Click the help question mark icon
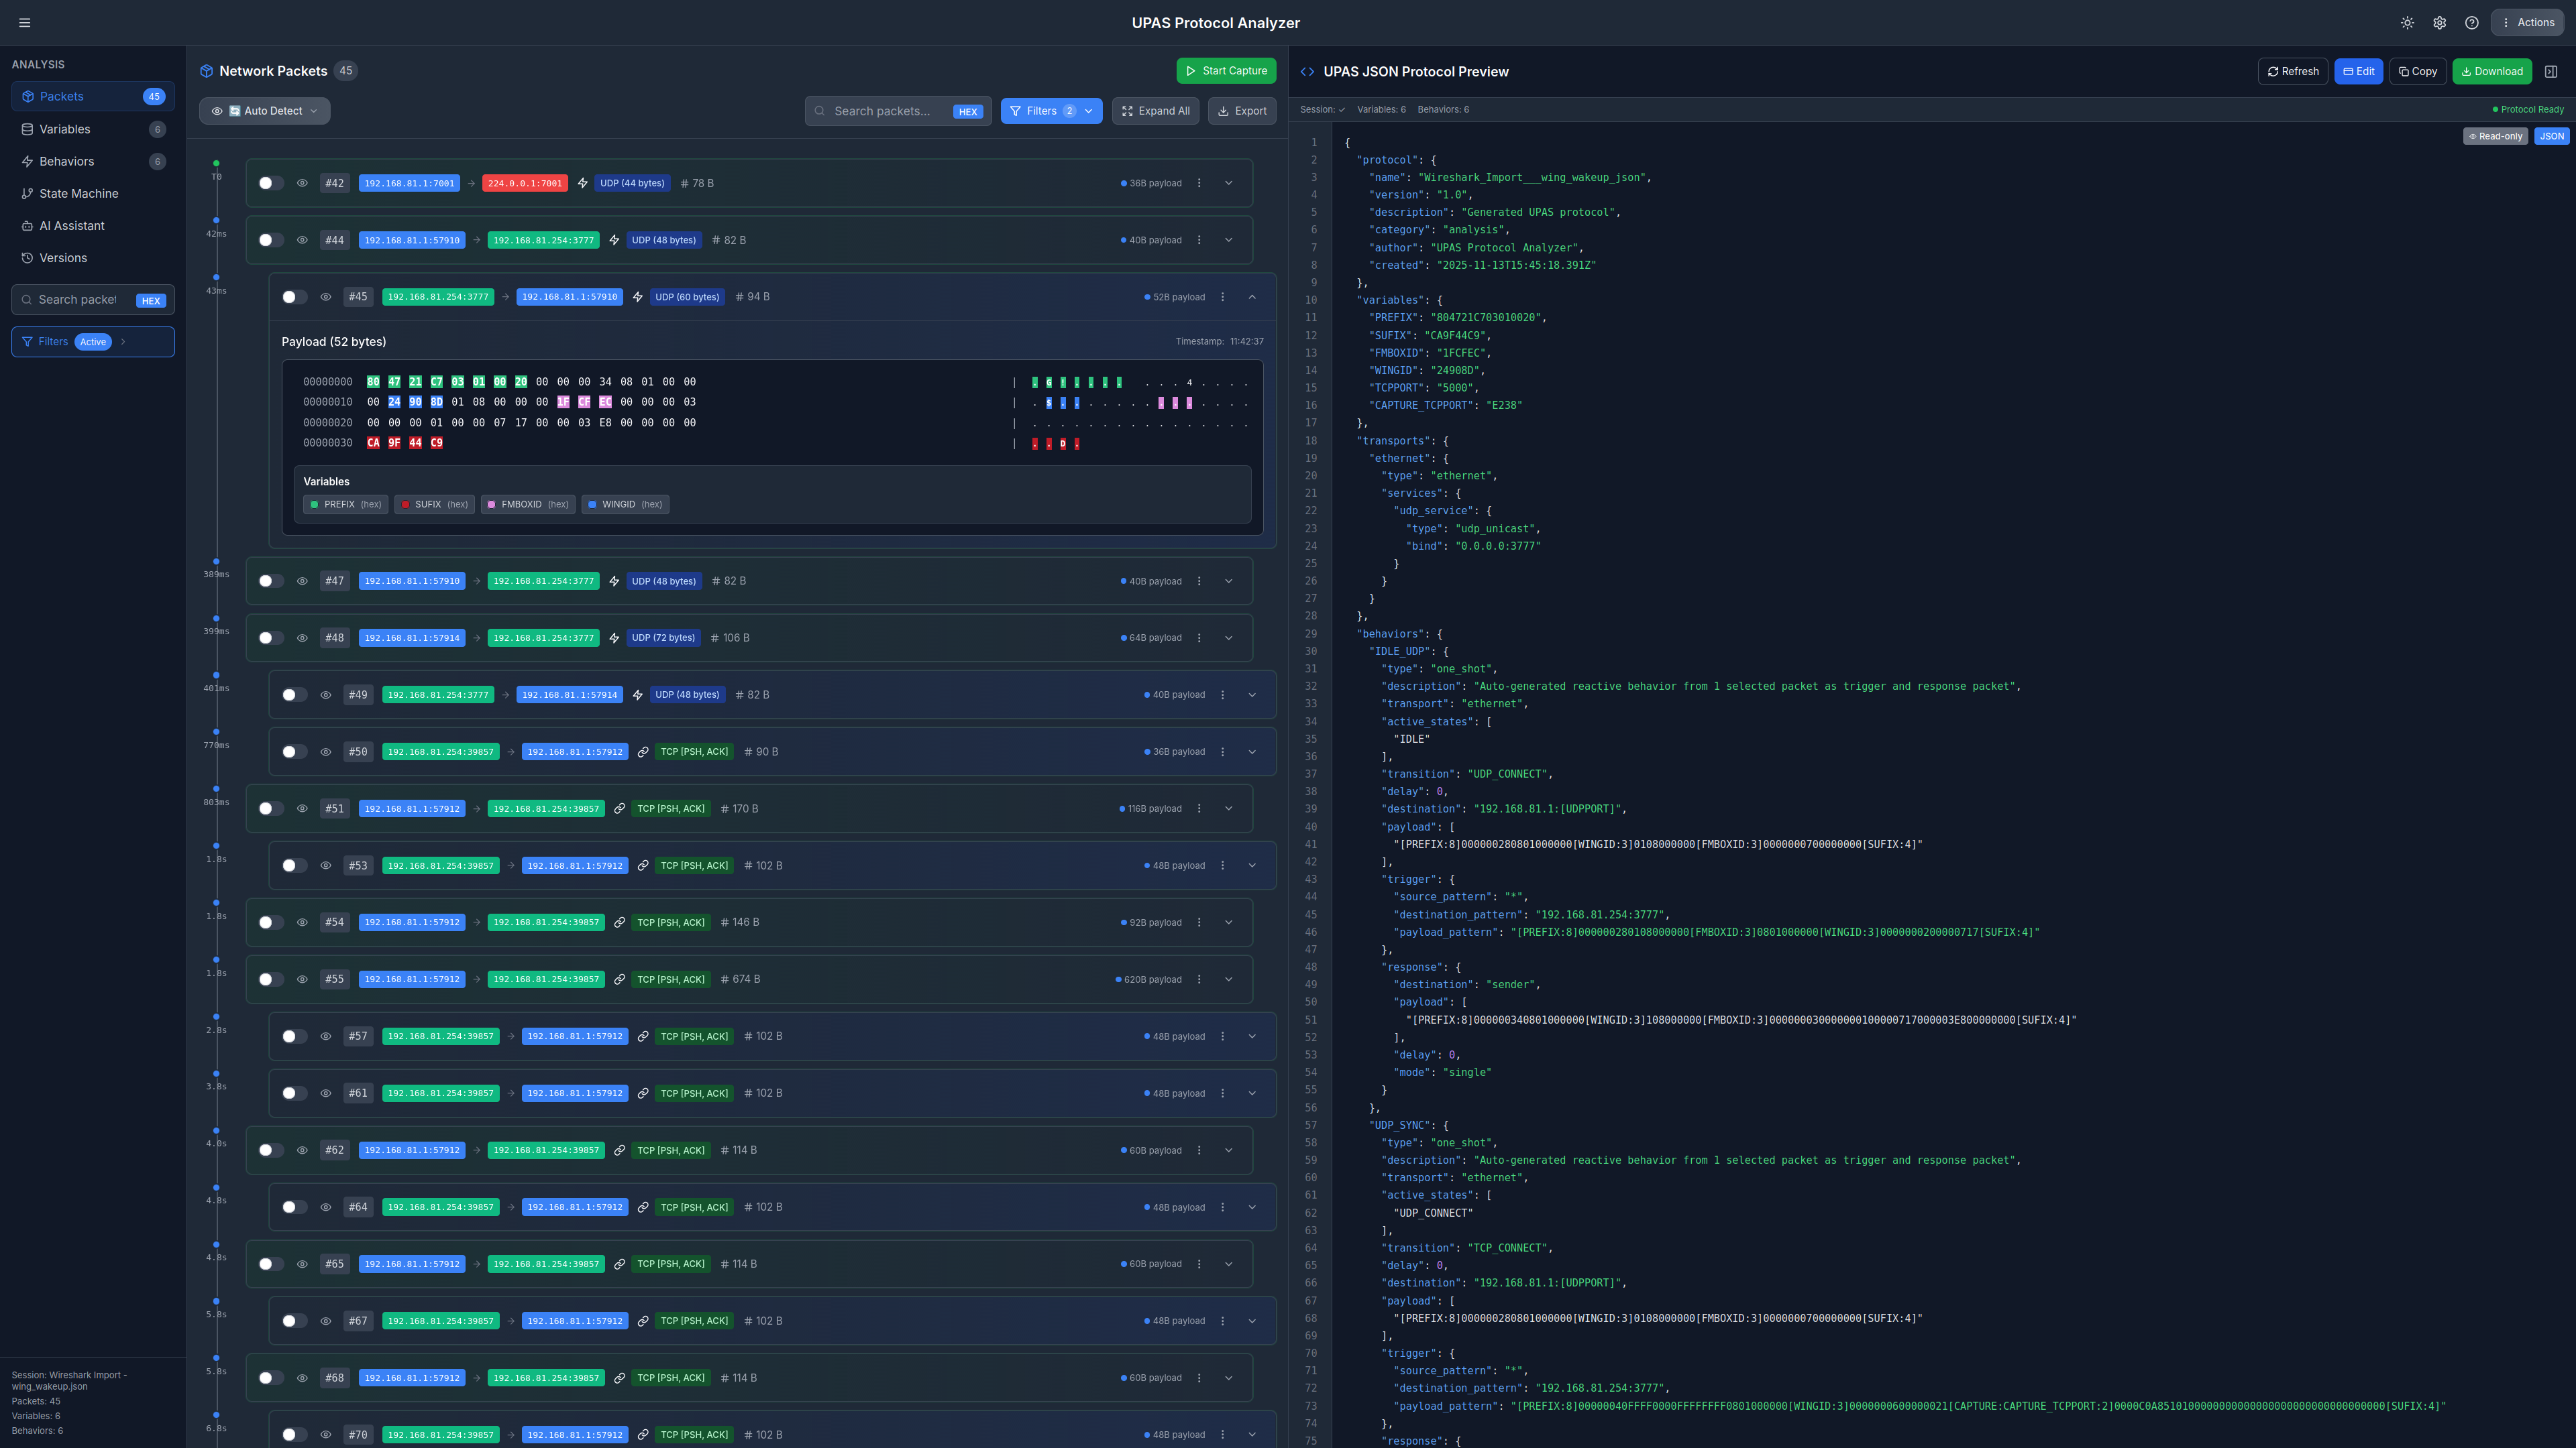 [x=2471, y=22]
